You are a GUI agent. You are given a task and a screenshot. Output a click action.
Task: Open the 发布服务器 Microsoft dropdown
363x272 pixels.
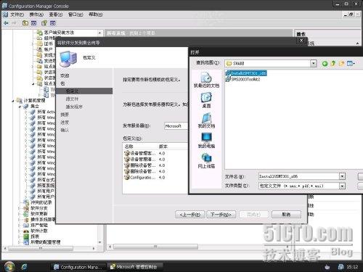pos(176,126)
